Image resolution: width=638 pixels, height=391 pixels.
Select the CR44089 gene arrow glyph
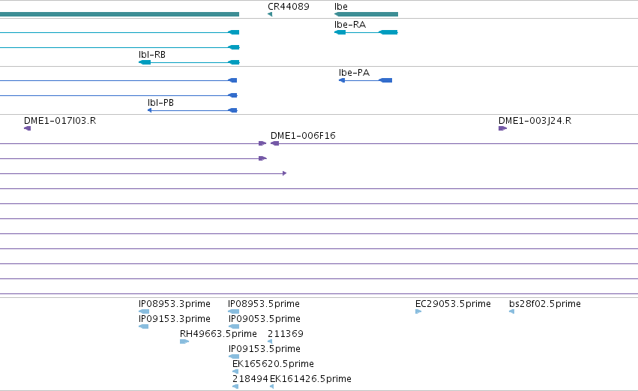270,14
